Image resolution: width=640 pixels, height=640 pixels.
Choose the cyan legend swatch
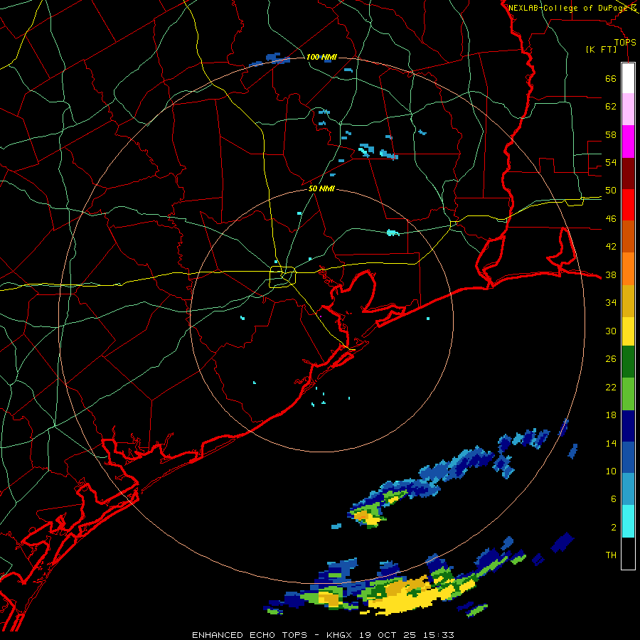[628, 521]
